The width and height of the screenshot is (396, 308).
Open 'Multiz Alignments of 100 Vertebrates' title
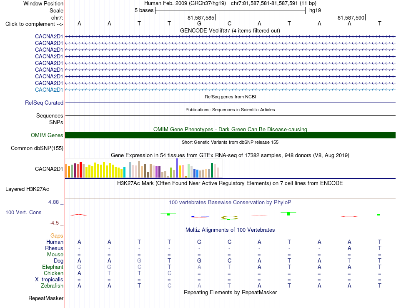point(230,230)
